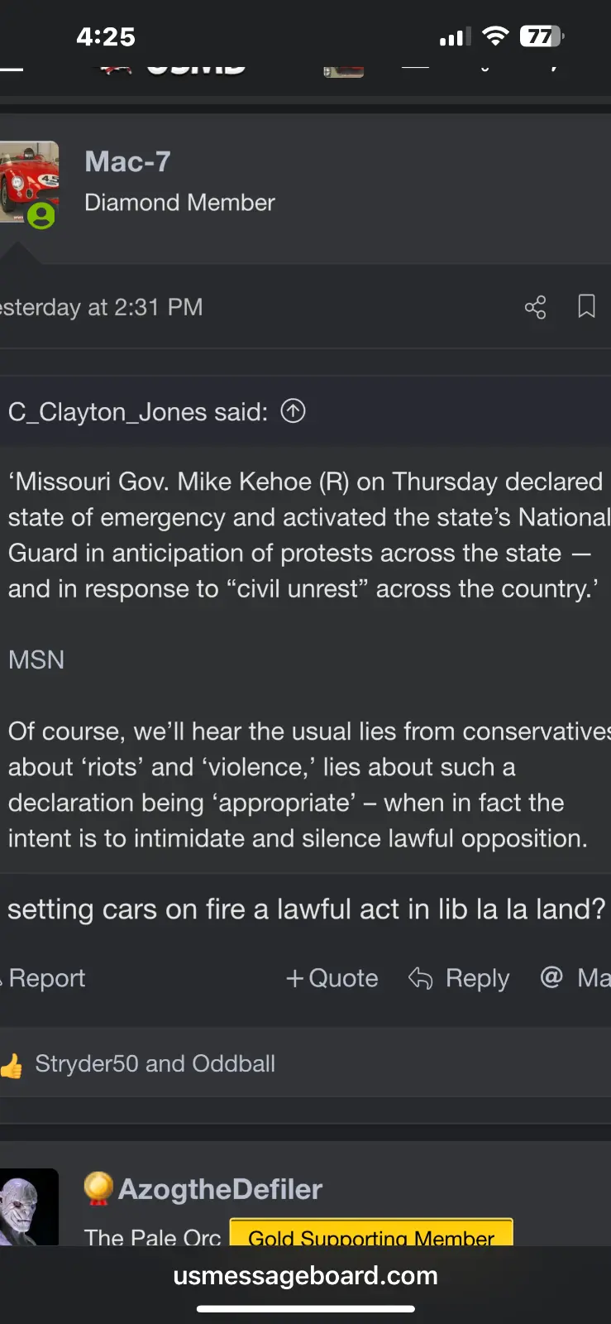Reply to Mac-7's post
Viewport: 611px width, 1324px height.
pyautogui.click(x=460, y=978)
